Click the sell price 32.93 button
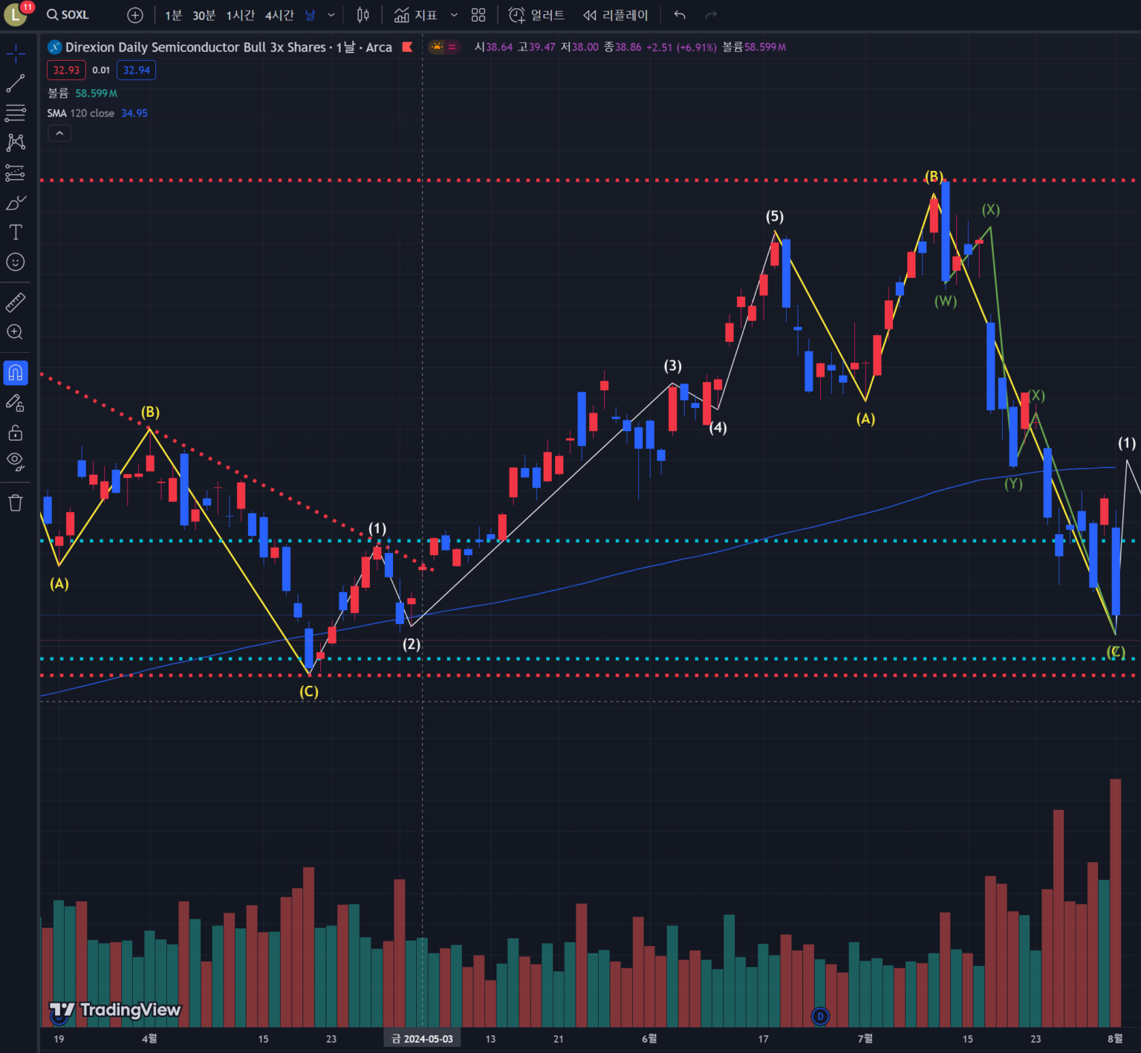Viewport: 1141px width, 1053px height. point(66,70)
